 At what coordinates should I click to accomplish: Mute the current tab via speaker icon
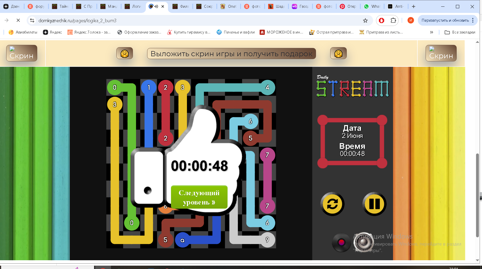(x=156, y=6)
